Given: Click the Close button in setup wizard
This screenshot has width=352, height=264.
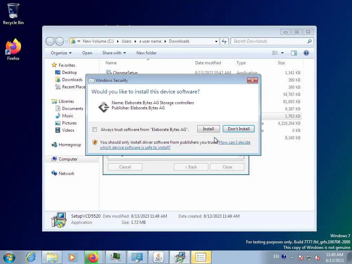Looking at the screenshot, I should 227,167.
